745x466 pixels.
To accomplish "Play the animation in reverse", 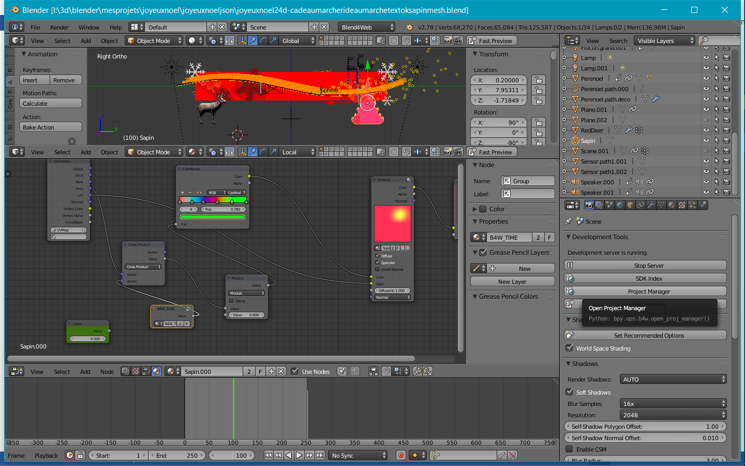I will coord(289,455).
